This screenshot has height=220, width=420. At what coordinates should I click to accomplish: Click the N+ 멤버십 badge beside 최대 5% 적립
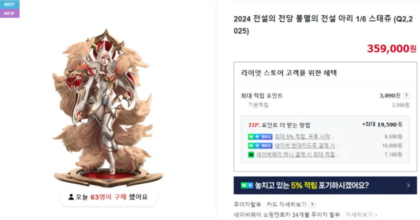(260, 137)
